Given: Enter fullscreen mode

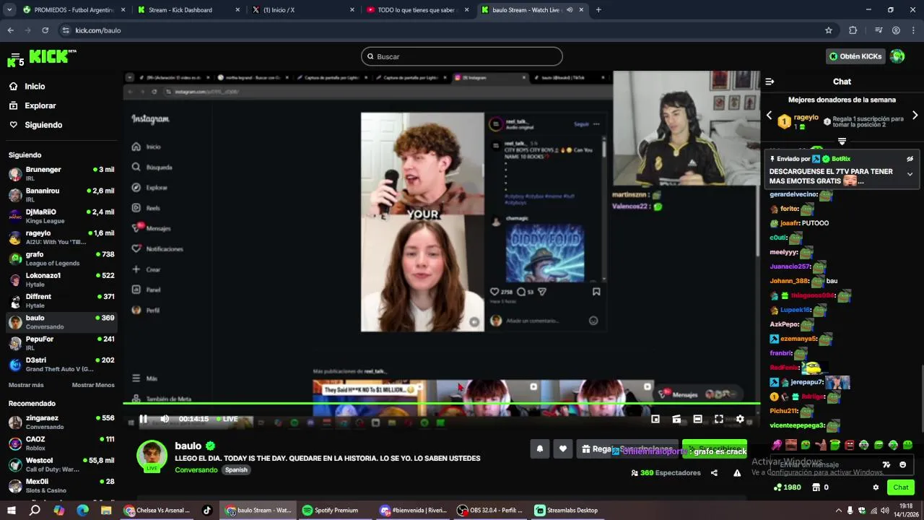Looking at the screenshot, I should pyautogui.click(x=719, y=419).
